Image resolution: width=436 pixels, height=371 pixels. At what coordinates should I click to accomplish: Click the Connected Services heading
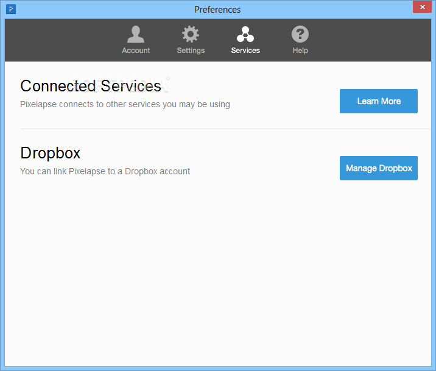(x=91, y=86)
